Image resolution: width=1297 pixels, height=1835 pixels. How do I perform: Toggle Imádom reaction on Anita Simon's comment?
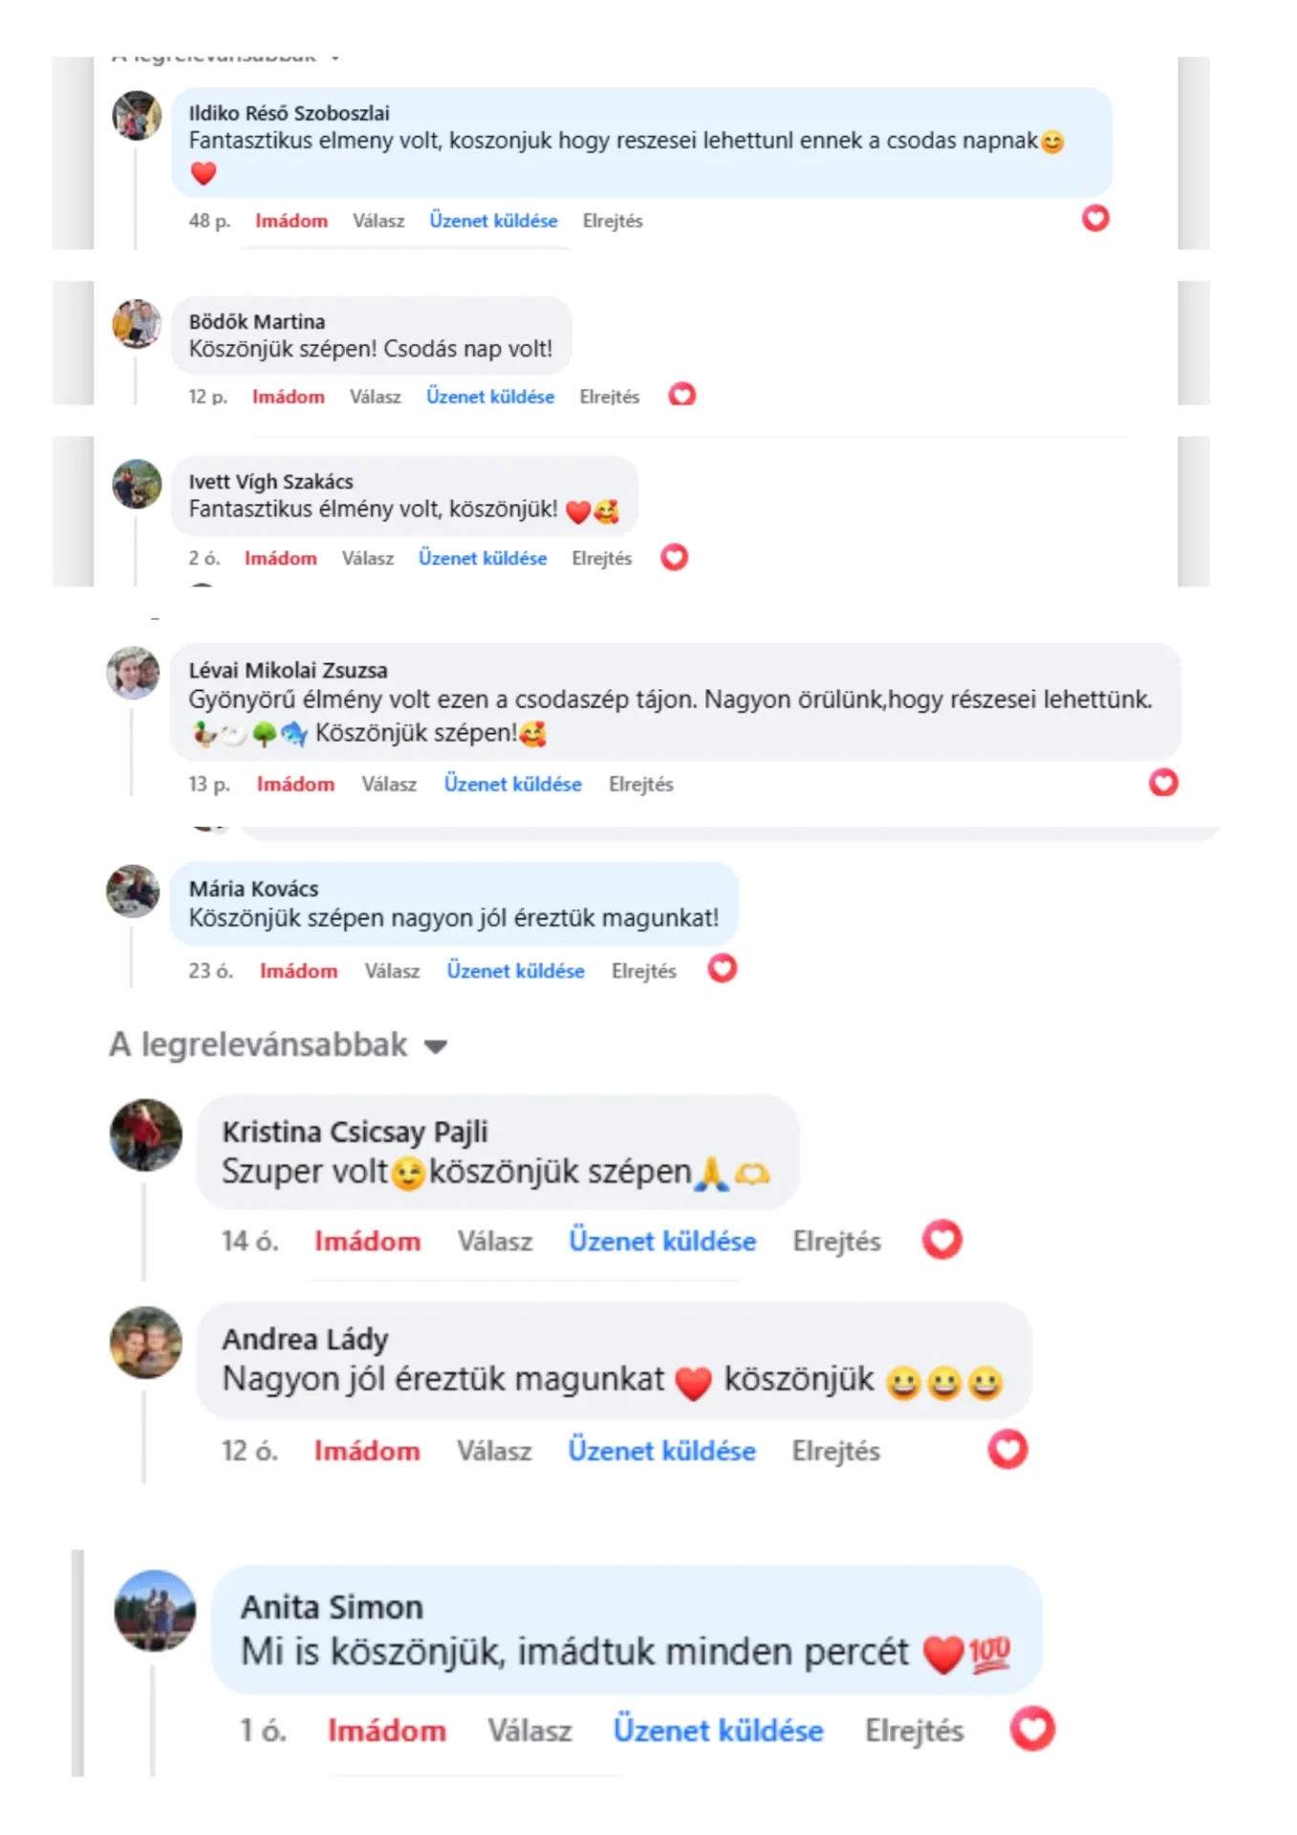(x=387, y=1730)
